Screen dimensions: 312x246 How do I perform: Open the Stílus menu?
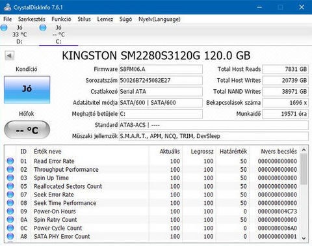84,19
